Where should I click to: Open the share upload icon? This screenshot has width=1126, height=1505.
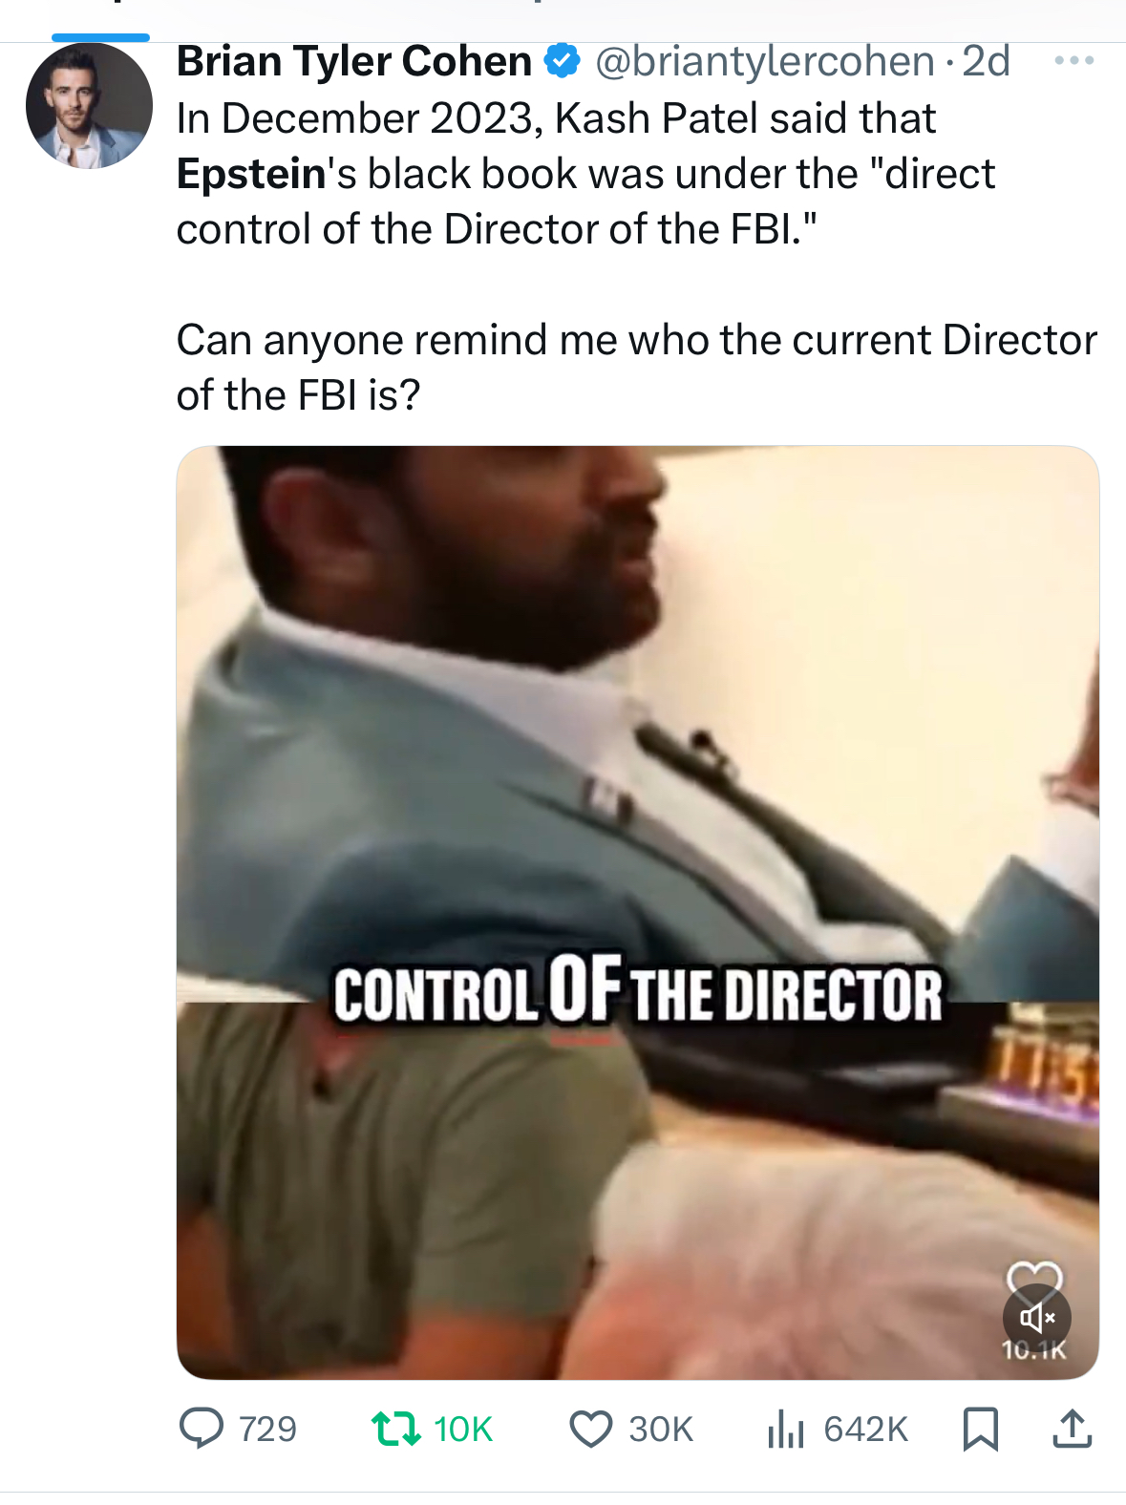[1072, 1429]
